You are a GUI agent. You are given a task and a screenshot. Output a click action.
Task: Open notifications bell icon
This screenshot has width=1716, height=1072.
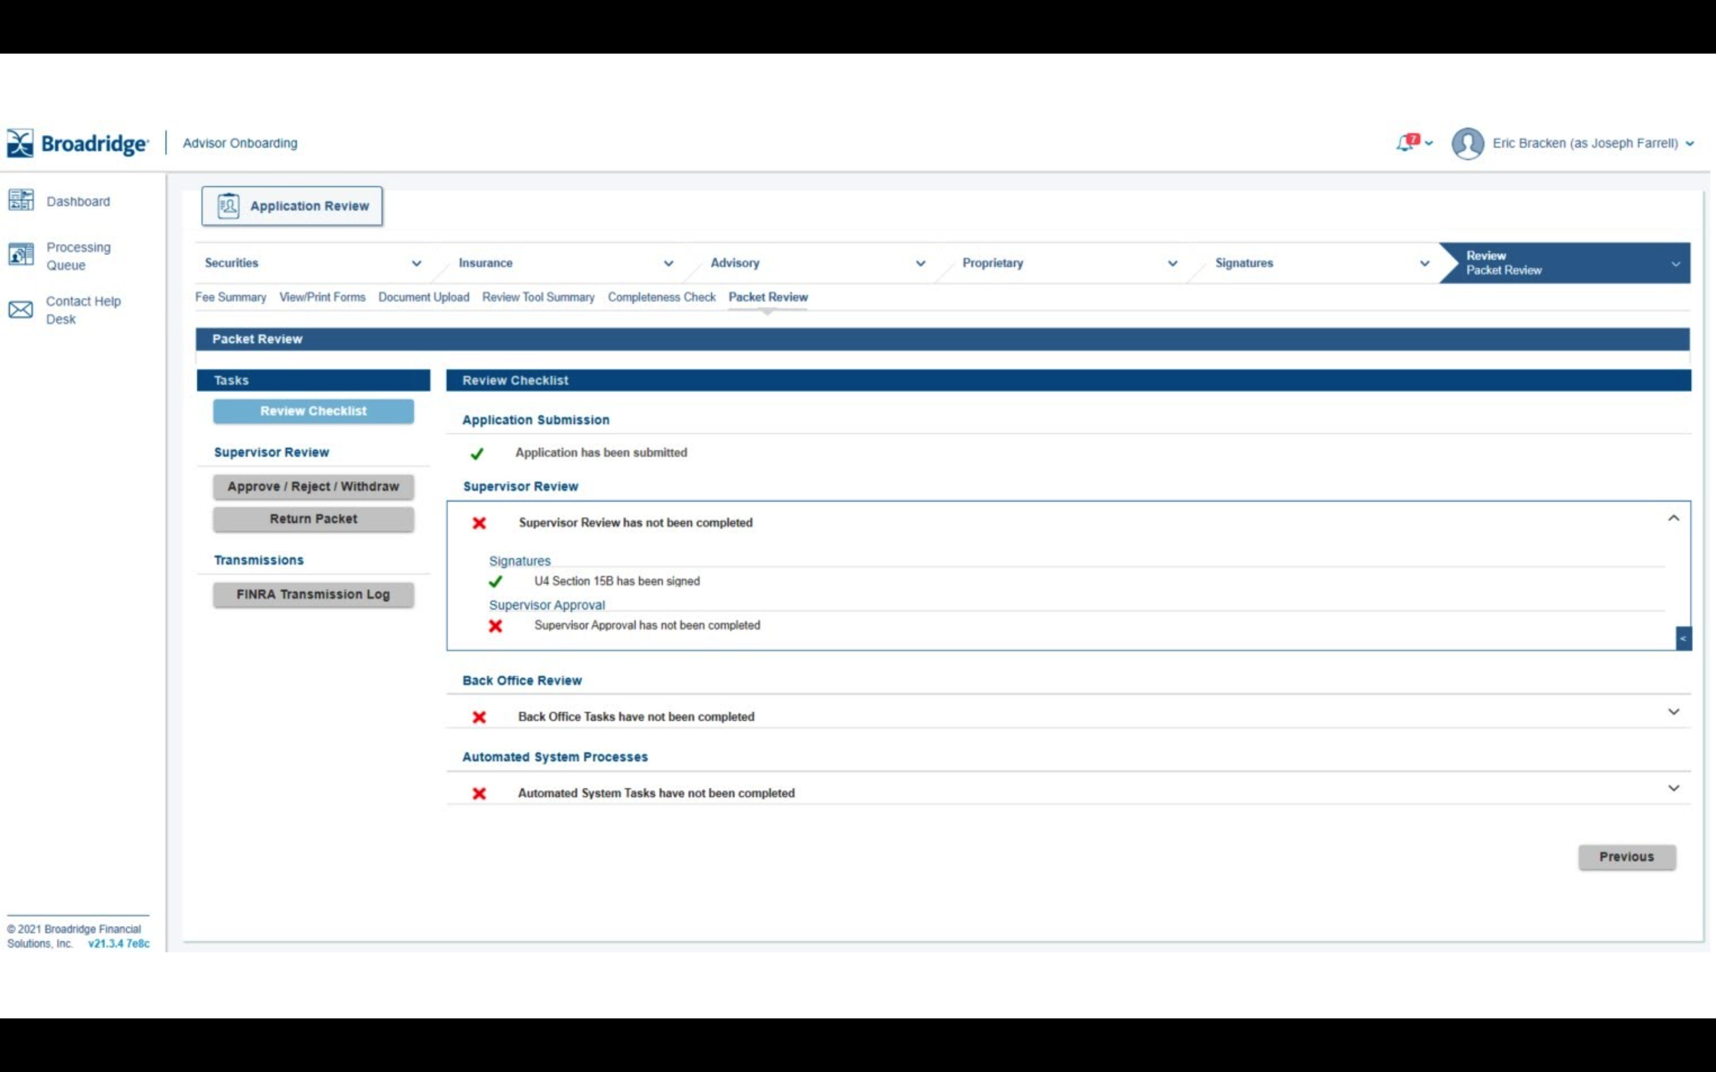[1406, 143]
